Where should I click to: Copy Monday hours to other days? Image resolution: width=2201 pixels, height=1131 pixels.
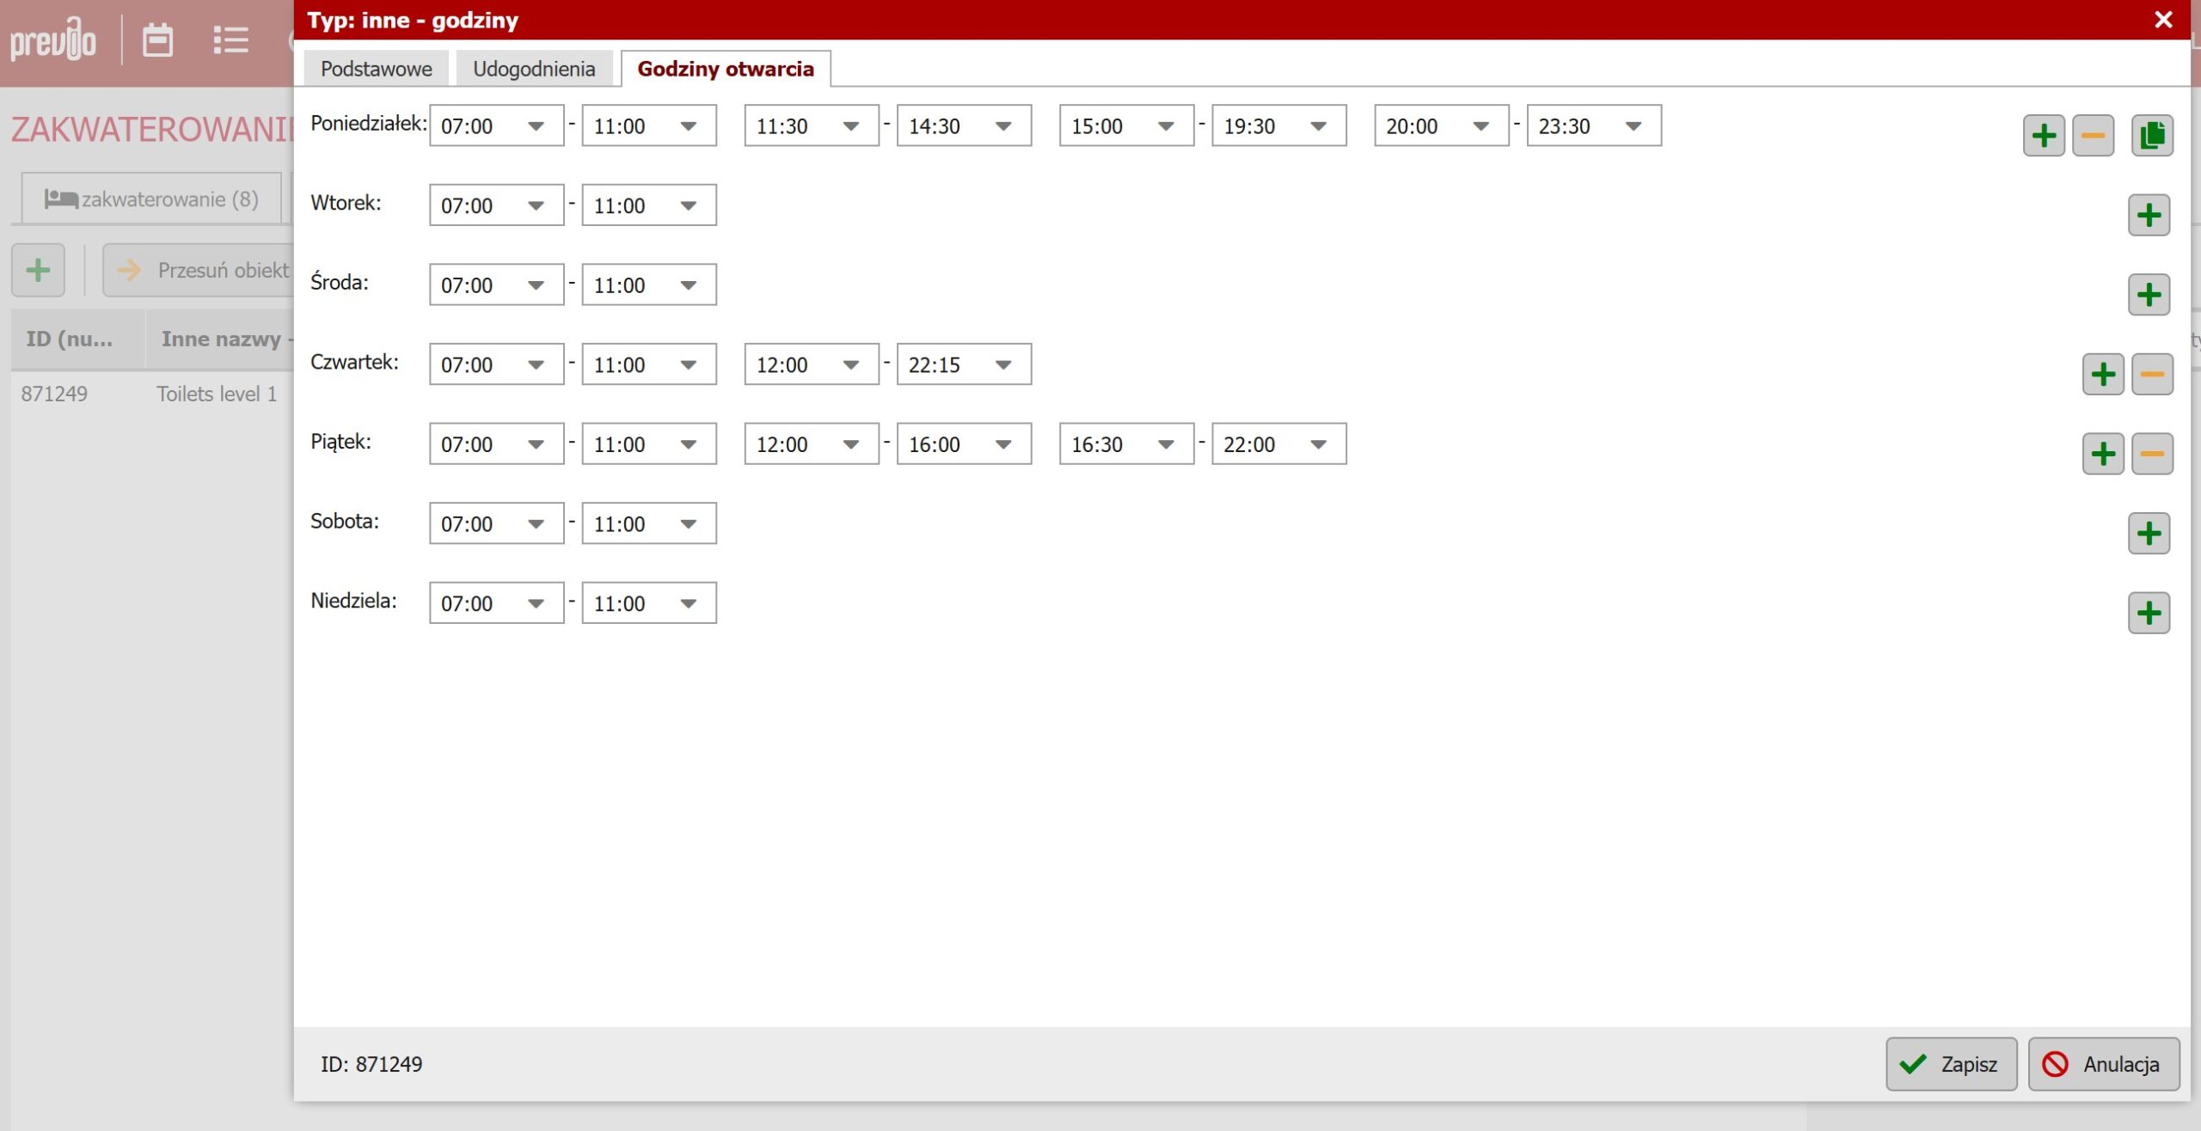pyautogui.click(x=2151, y=136)
